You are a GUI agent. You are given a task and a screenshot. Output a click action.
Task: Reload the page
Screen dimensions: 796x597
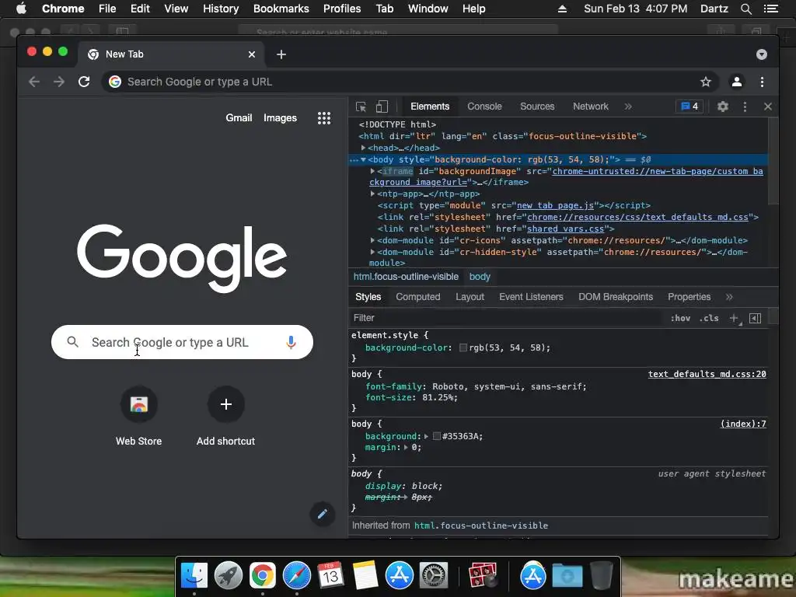tap(84, 82)
